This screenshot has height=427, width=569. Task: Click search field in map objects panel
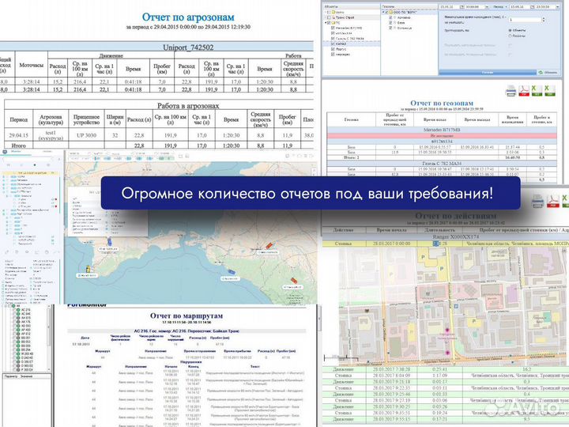click(x=27, y=160)
